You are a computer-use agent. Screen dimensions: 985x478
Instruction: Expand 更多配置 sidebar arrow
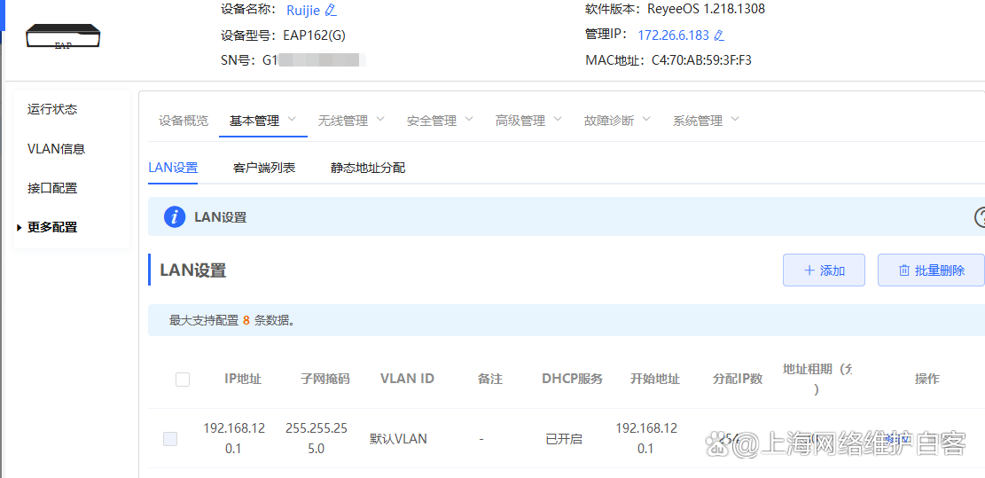(20, 228)
